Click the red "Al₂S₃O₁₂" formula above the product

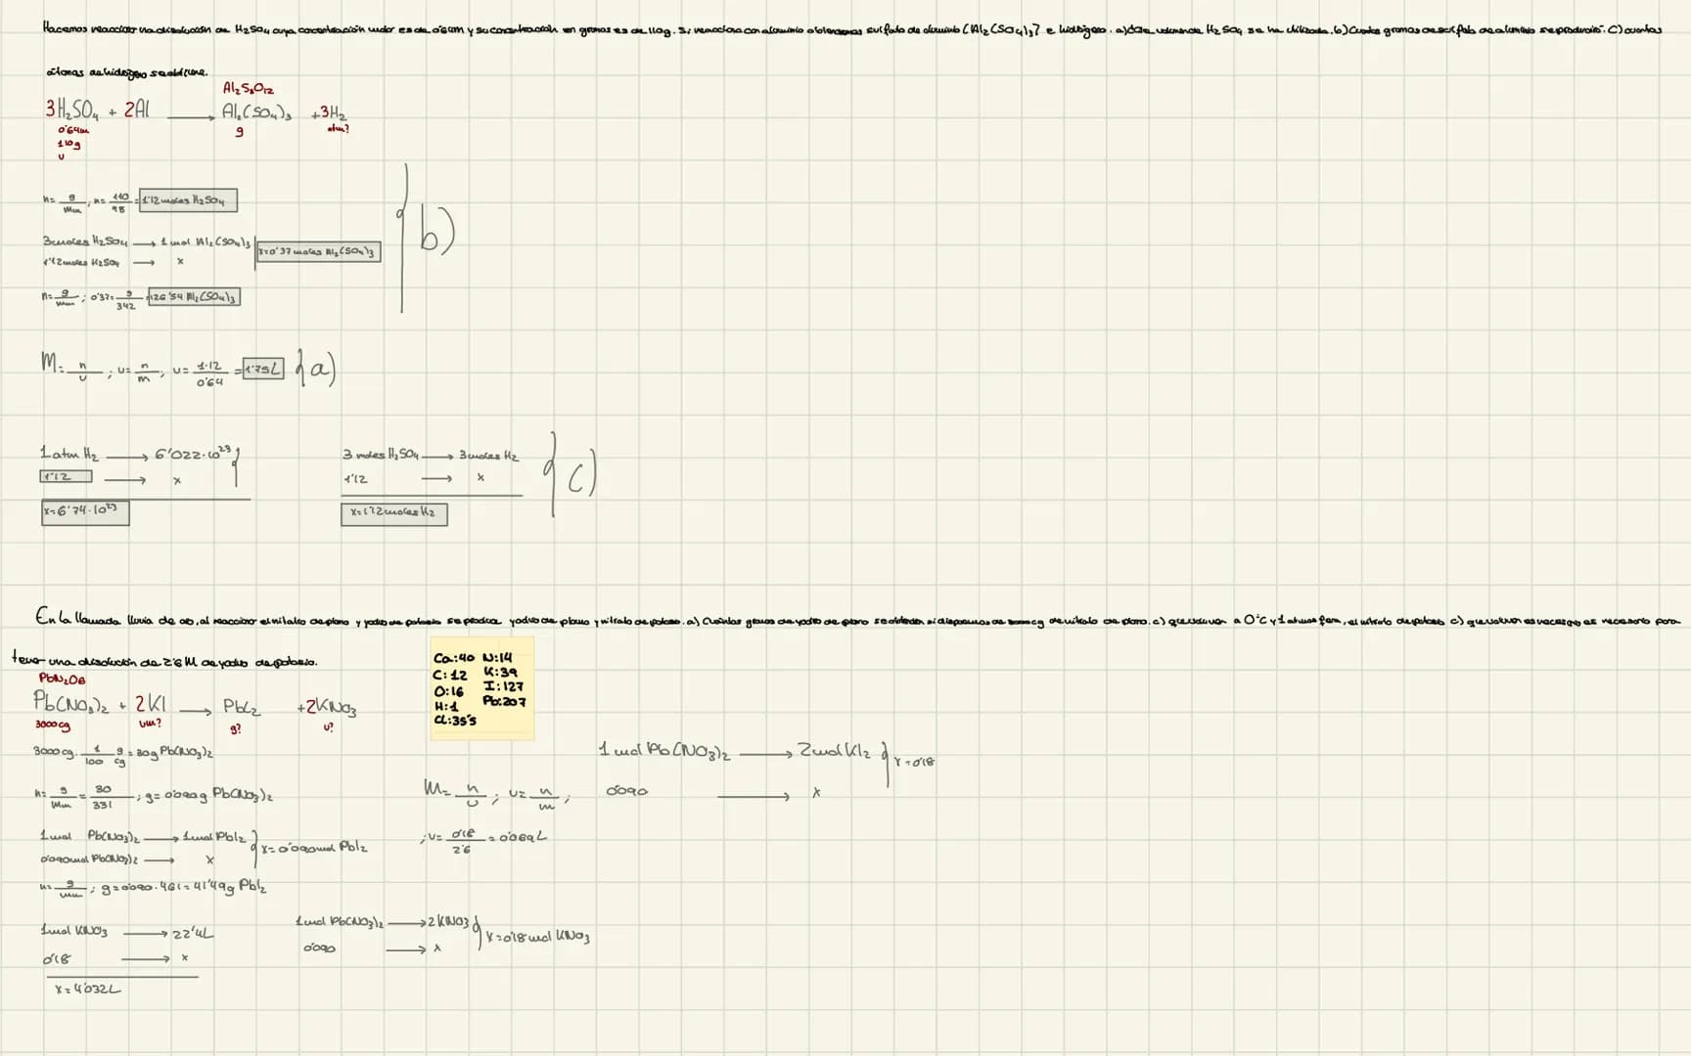(249, 90)
